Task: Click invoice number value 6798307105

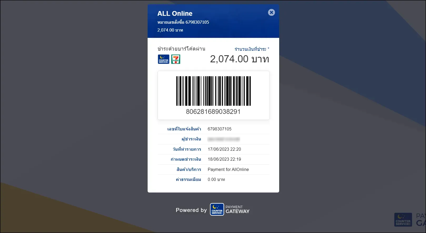Action: click(219, 129)
